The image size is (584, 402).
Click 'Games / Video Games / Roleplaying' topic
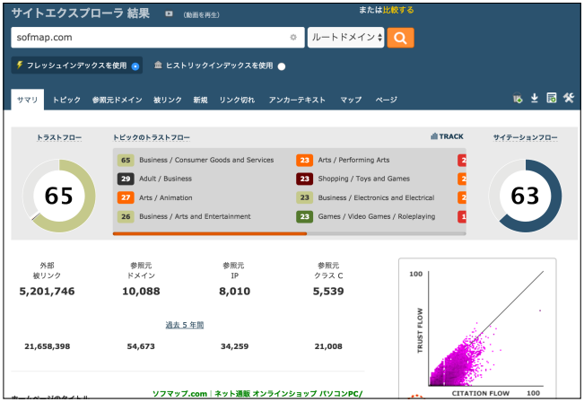[x=377, y=216]
